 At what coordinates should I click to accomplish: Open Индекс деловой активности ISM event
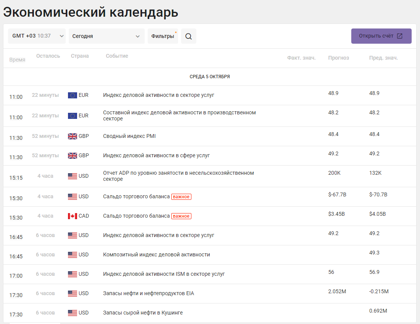[x=164, y=274]
